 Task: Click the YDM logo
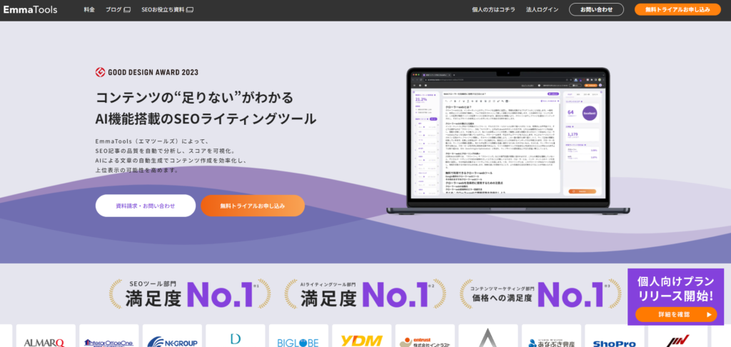pyautogui.click(x=361, y=341)
